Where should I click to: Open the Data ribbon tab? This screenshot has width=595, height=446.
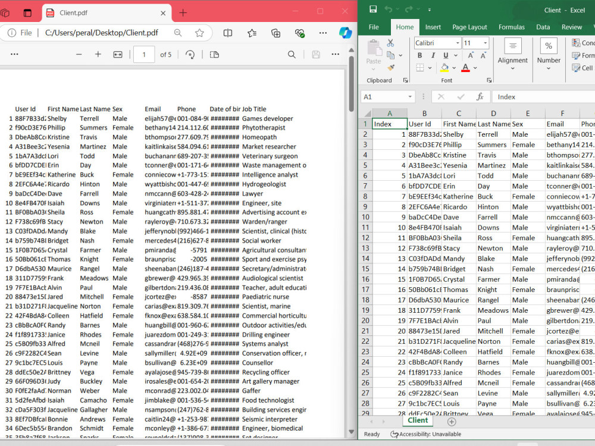tap(543, 27)
